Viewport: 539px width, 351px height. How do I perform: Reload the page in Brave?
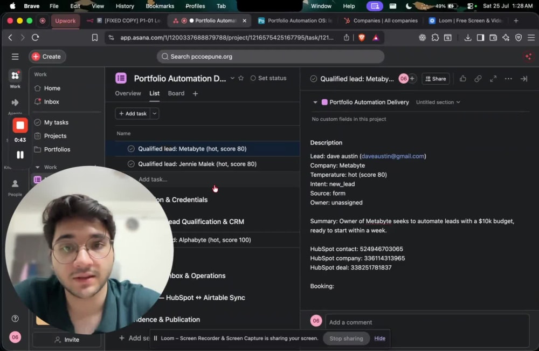pos(36,37)
